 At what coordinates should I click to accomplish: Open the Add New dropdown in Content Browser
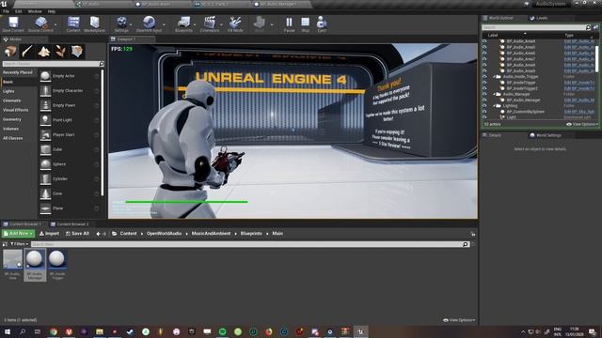(18, 234)
